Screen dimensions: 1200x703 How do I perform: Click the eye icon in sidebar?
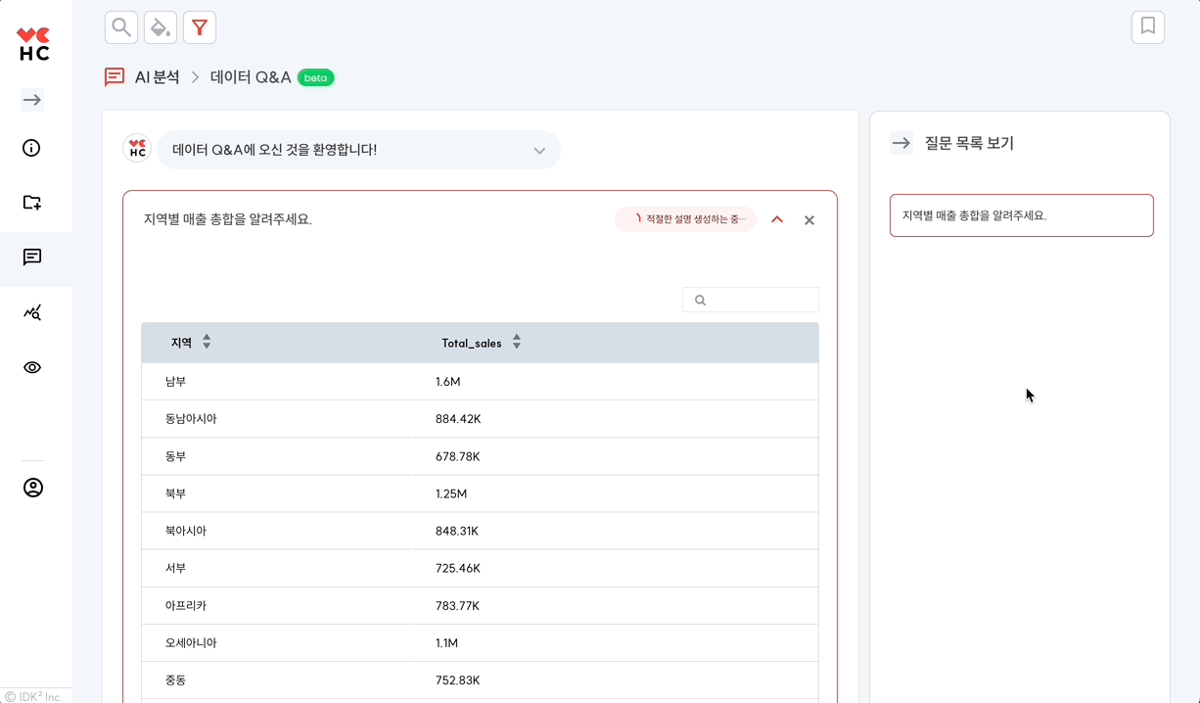tap(32, 367)
